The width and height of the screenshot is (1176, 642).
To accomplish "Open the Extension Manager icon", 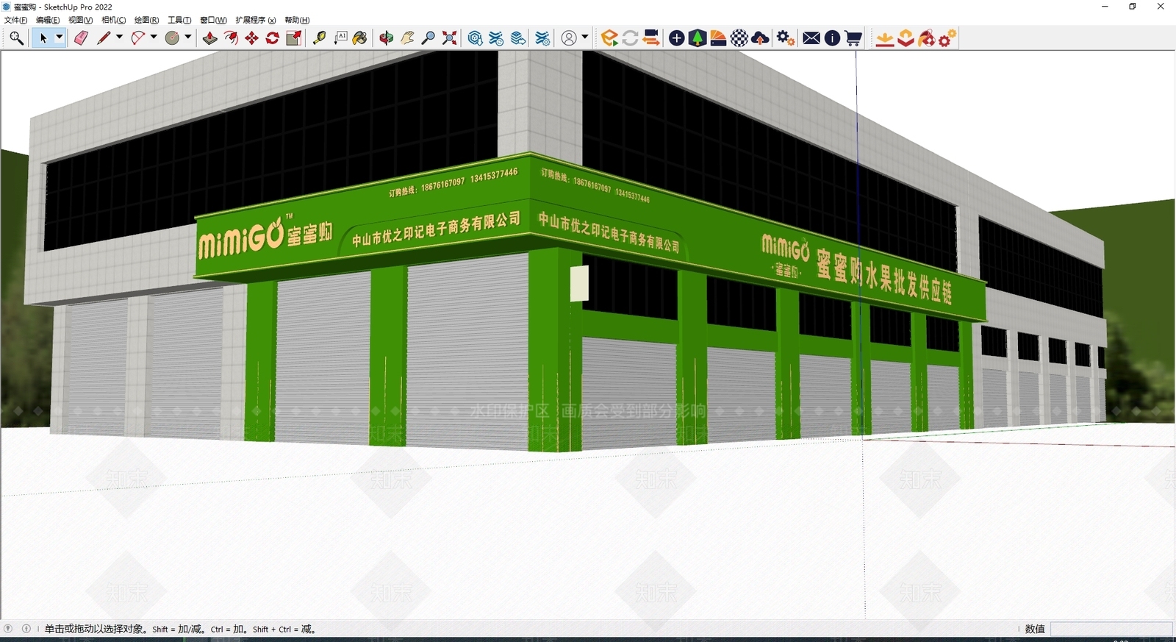I will pos(543,38).
